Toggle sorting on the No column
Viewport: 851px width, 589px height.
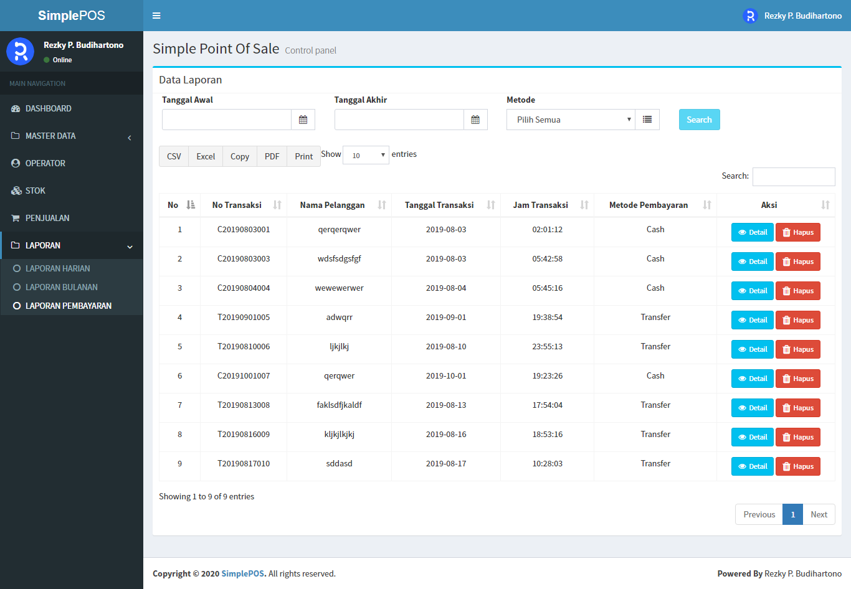191,204
